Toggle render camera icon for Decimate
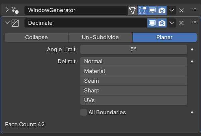The width and height of the screenshot is (201, 136). point(162,23)
